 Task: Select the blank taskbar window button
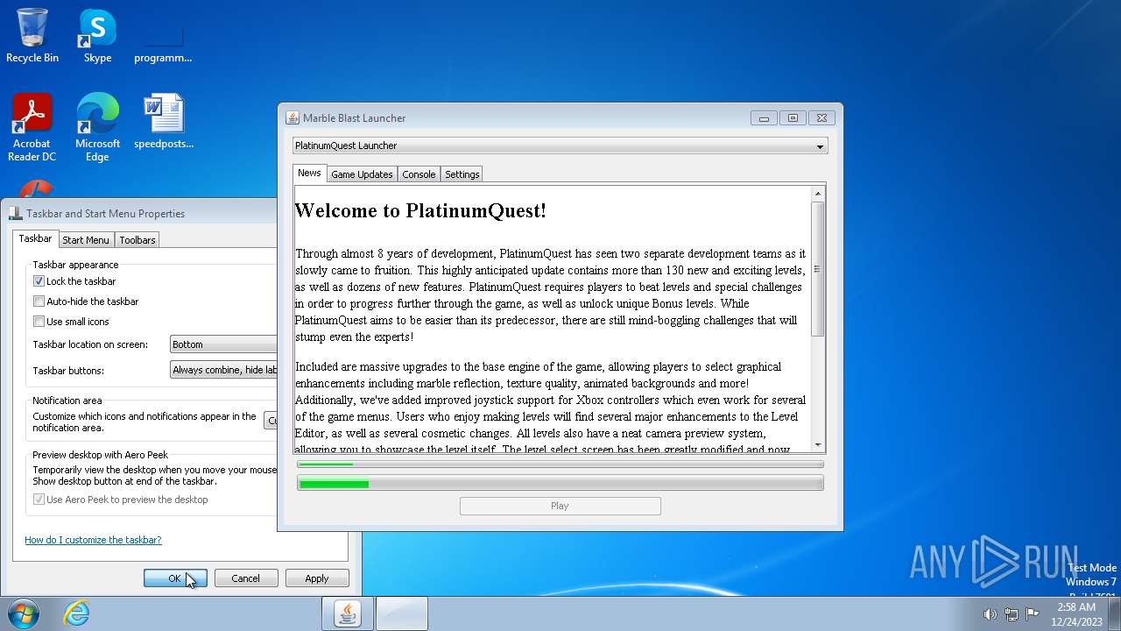tap(402, 613)
